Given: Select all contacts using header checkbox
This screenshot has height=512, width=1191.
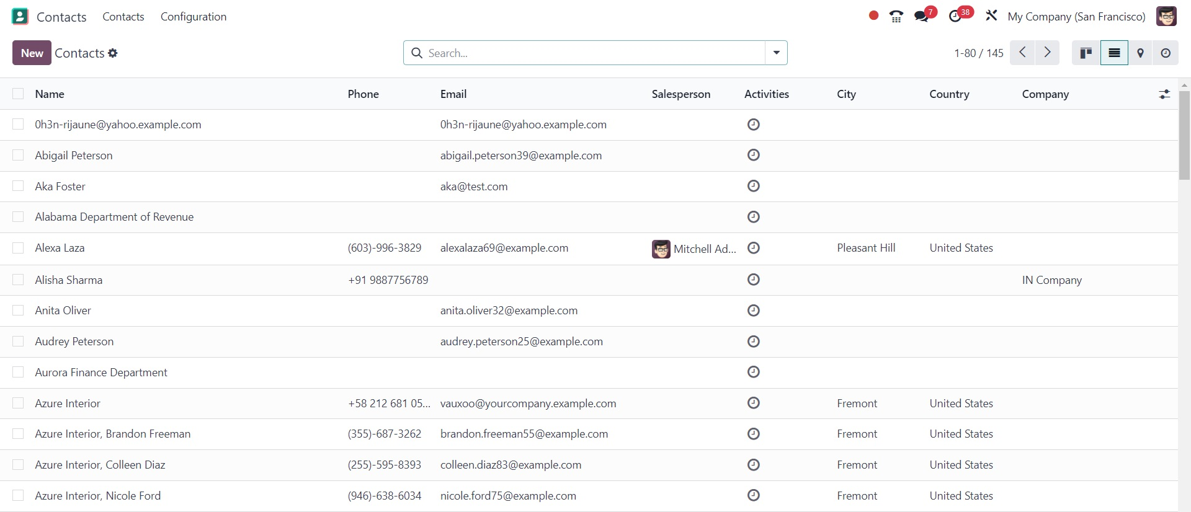Looking at the screenshot, I should 18,94.
